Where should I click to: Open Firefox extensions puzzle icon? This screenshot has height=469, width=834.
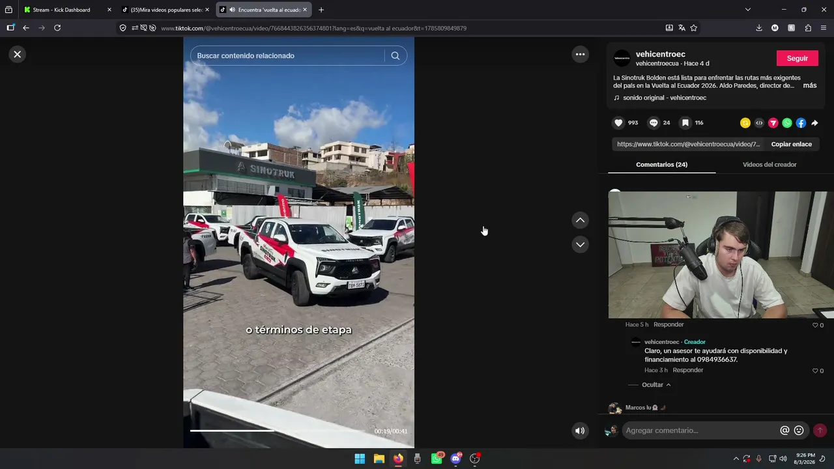[x=808, y=28]
